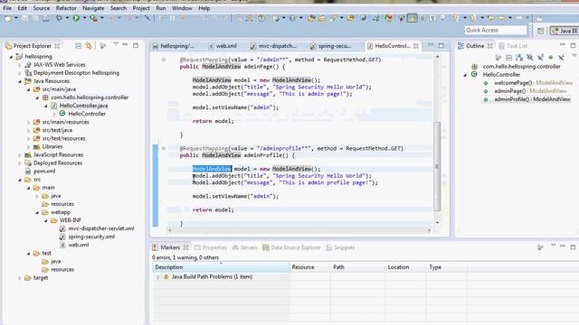
Task: Click the Back navigation arrow icon
Action: 501,18
